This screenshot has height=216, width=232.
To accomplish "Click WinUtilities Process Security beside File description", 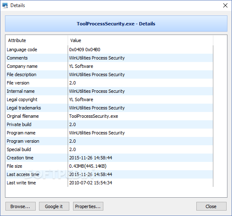I will coord(97,74).
